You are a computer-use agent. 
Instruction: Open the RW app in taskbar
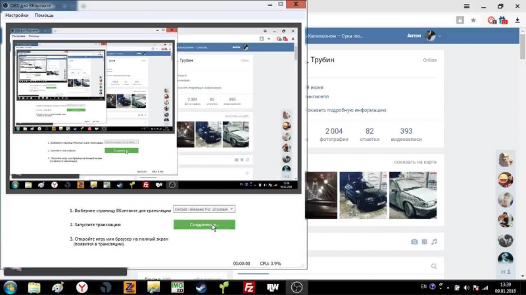(273, 287)
